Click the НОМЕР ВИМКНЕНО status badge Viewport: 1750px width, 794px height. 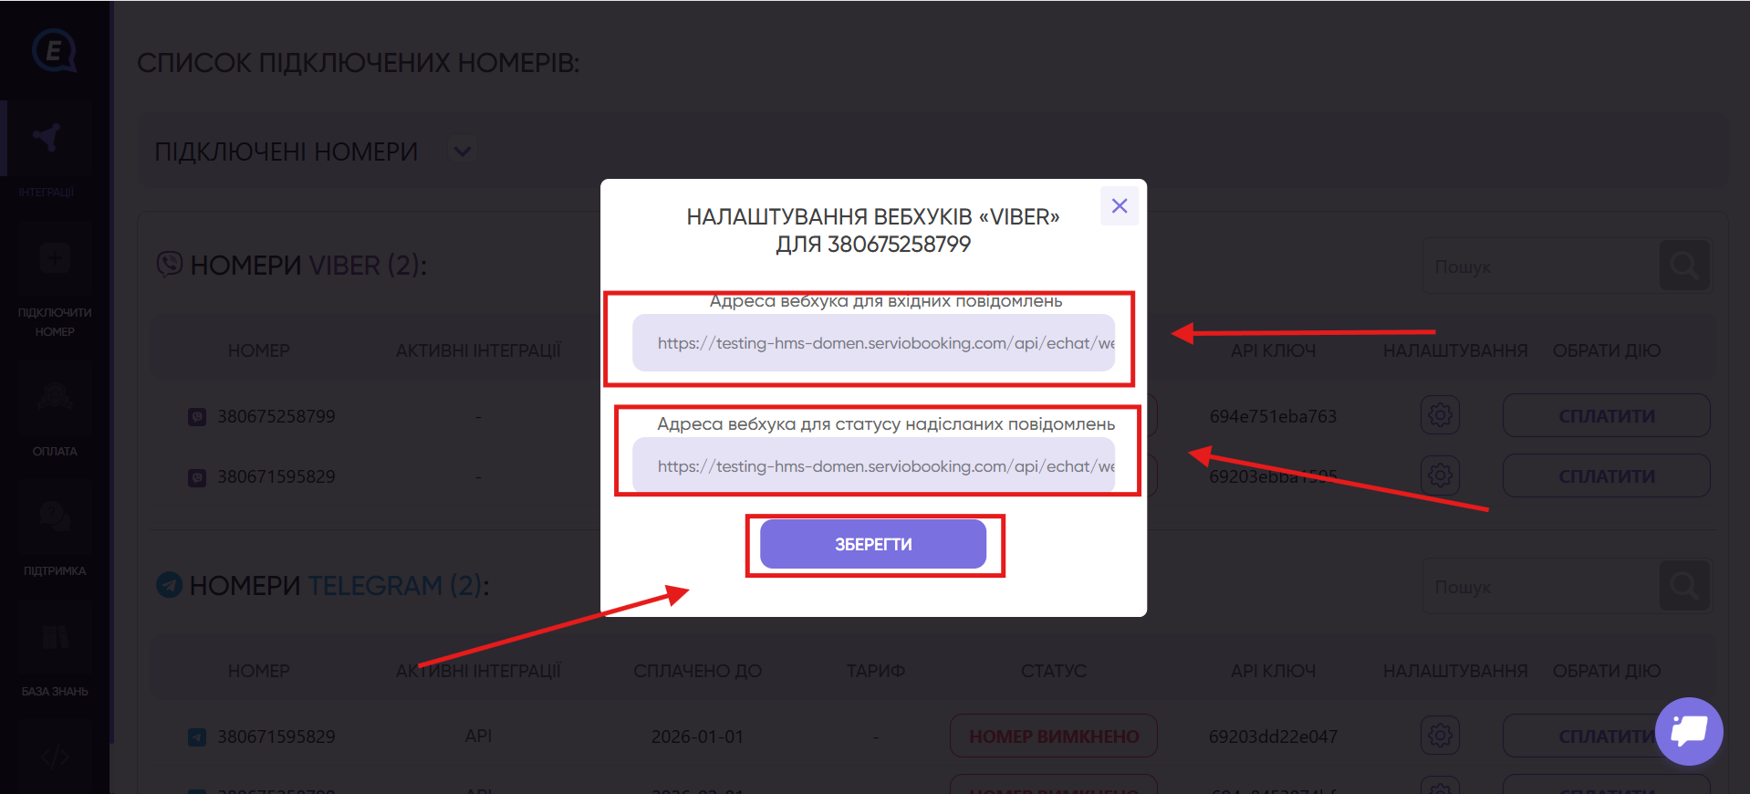tap(1054, 736)
